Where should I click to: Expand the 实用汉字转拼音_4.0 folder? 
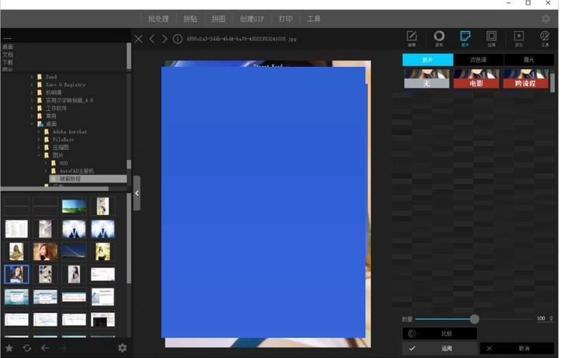tap(32, 100)
